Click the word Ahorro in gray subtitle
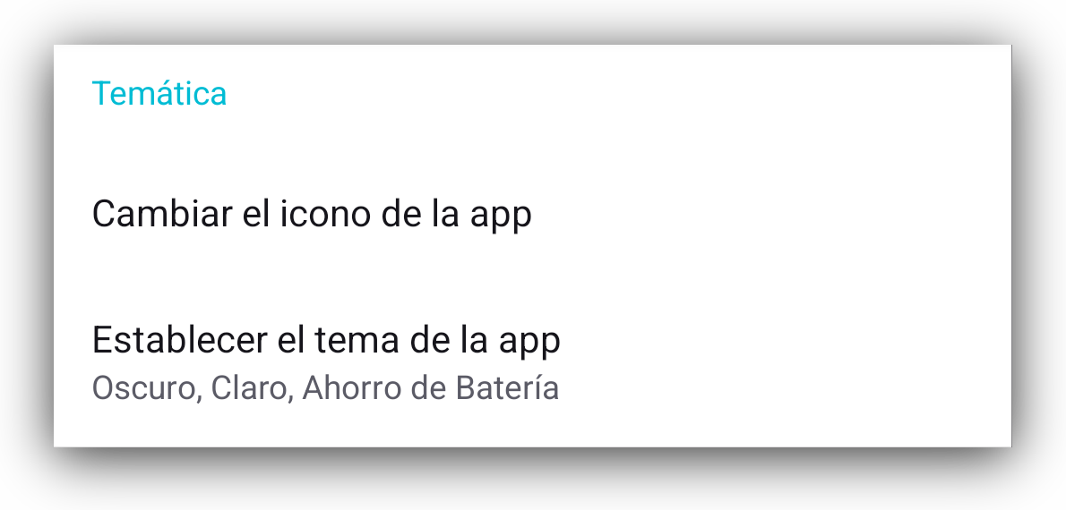The image size is (1066, 510). point(351,389)
